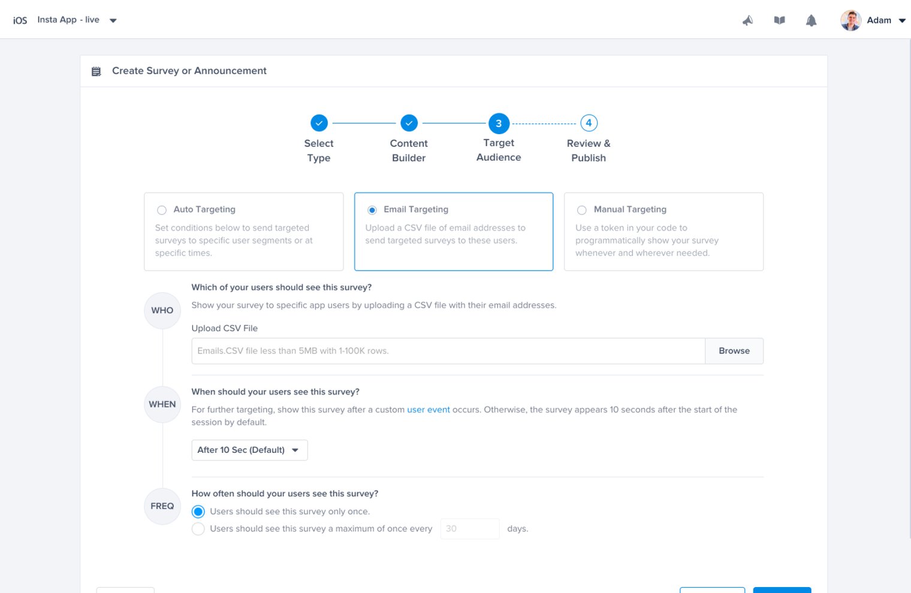Click Adam's profile avatar
911x593 pixels.
(850, 20)
